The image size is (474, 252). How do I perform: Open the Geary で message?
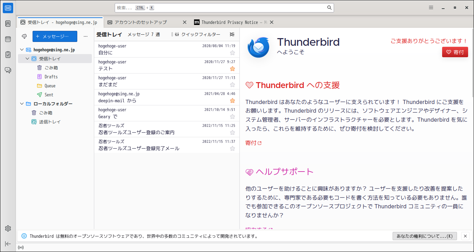[x=167, y=113]
